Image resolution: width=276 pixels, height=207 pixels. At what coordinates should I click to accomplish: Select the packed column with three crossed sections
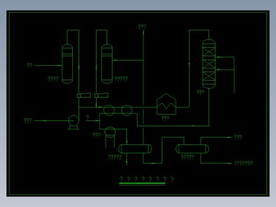tap(209, 64)
